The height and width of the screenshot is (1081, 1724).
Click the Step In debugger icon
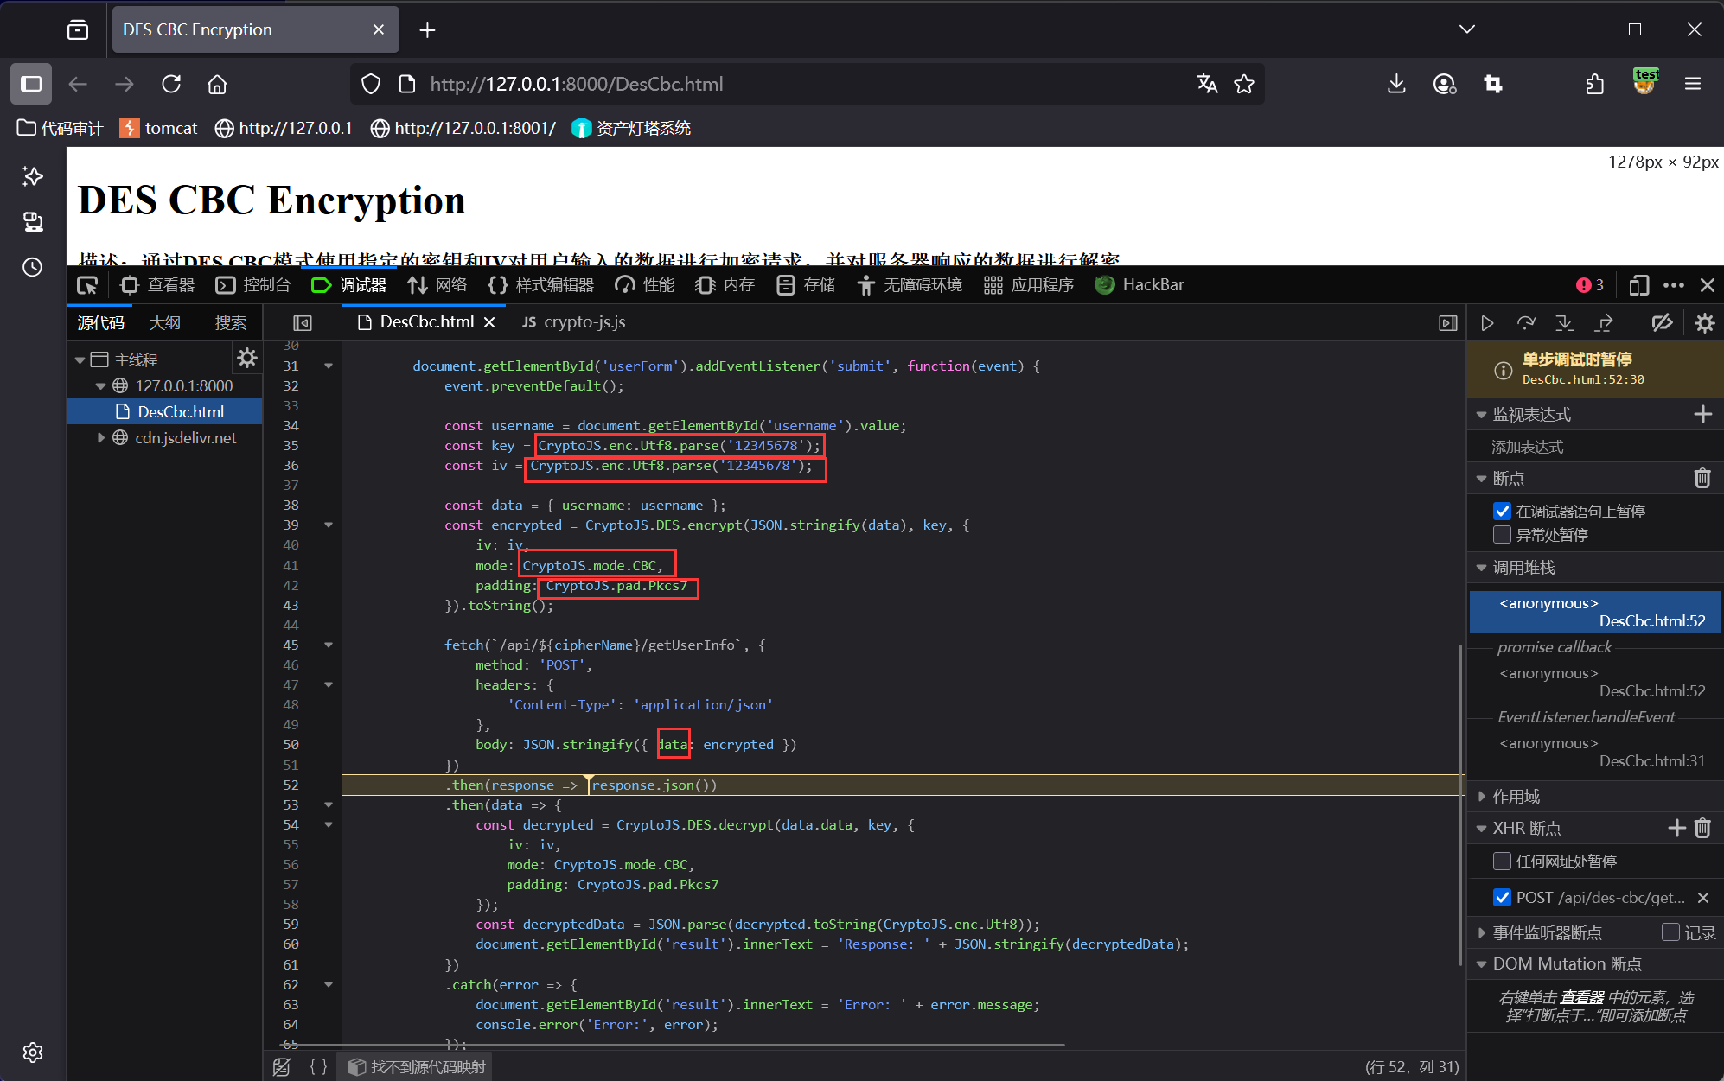1565,323
